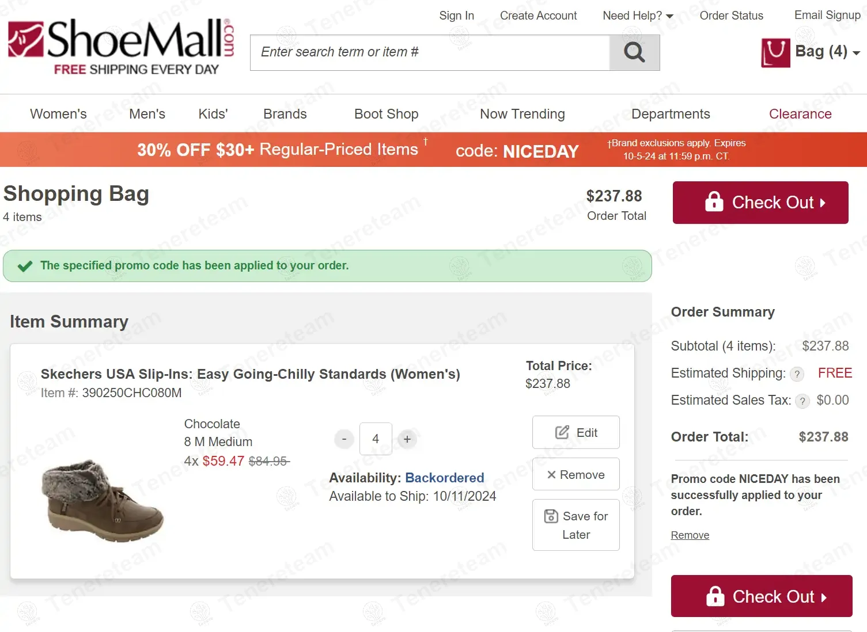867x632 pixels.
Task: Remove the NICEDAY promo code link
Action: click(x=690, y=535)
